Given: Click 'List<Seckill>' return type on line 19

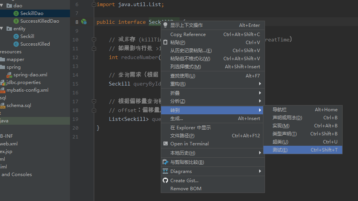Looking at the screenshot, I should click(128, 119).
